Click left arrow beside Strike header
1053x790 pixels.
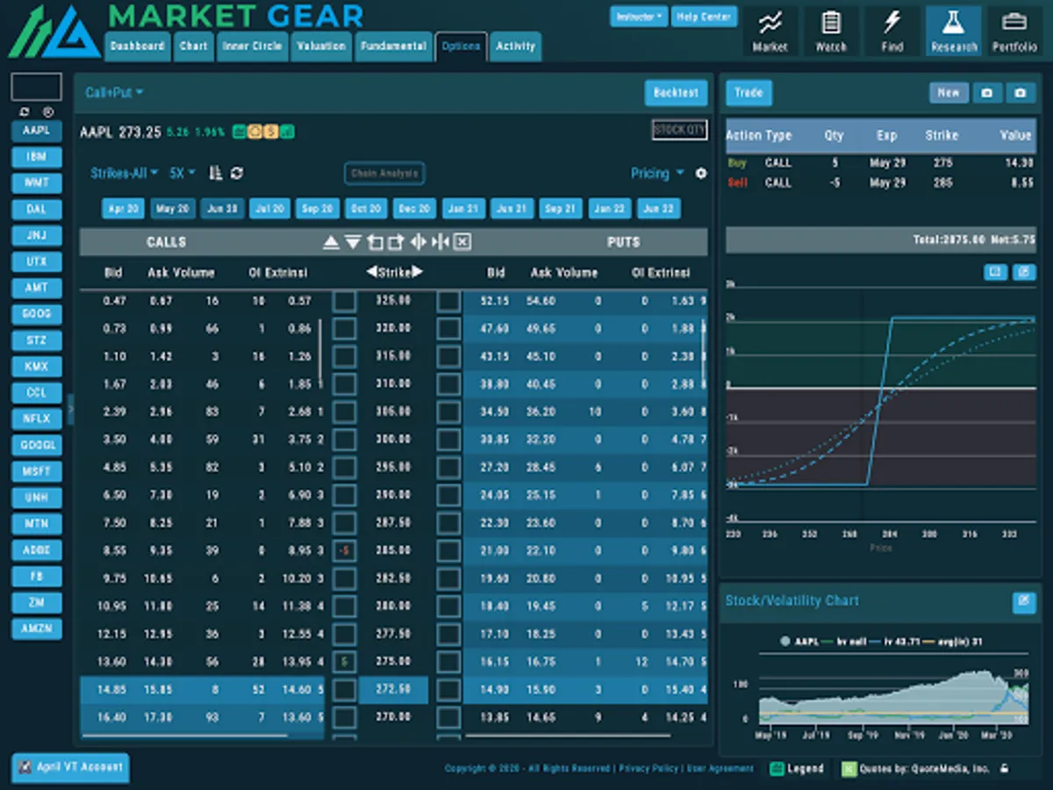point(371,272)
